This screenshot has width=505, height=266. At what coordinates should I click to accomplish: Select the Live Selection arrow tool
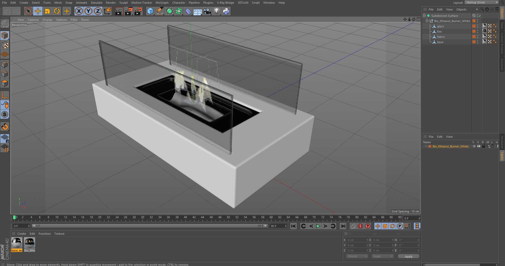coord(28,11)
